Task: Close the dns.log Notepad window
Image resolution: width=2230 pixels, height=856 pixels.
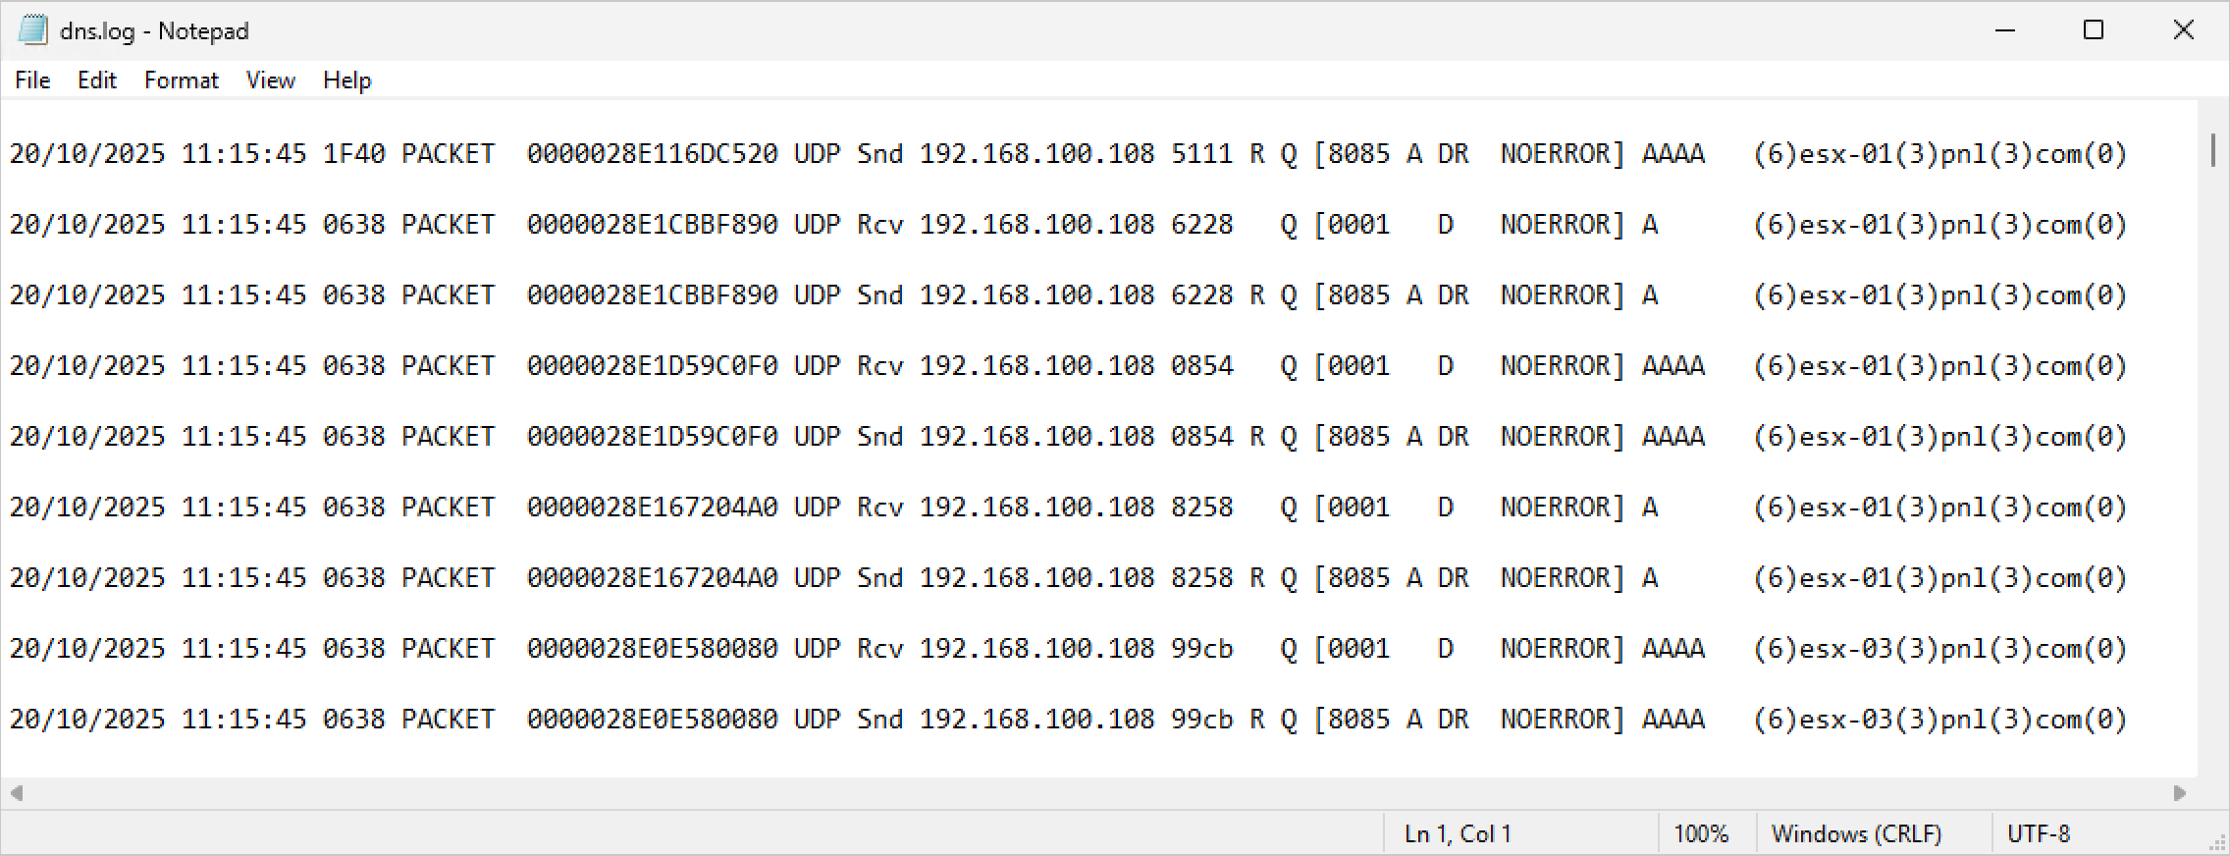Action: [2183, 30]
